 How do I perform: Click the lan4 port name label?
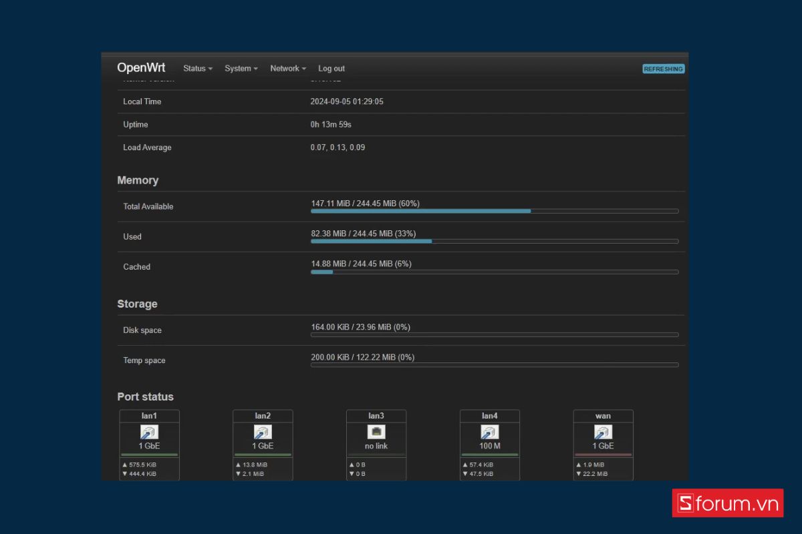click(x=490, y=416)
